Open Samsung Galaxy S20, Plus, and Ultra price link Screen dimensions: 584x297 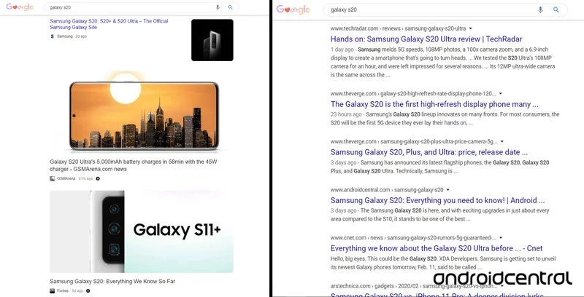pyautogui.click(x=429, y=152)
